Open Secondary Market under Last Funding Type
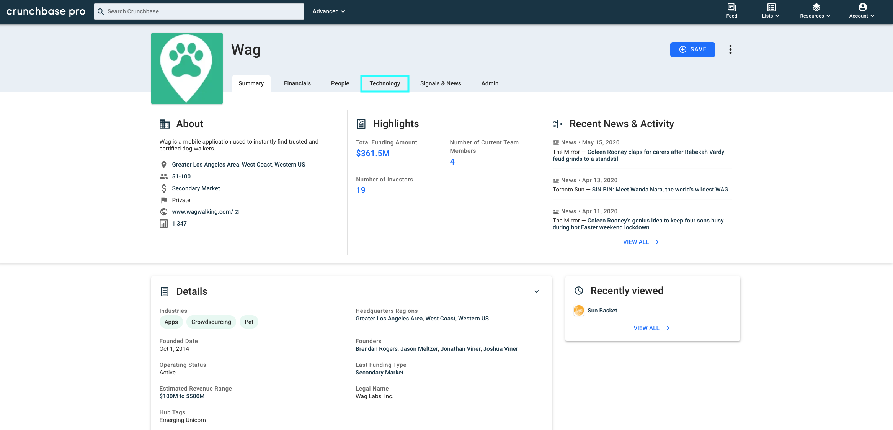 (x=379, y=373)
